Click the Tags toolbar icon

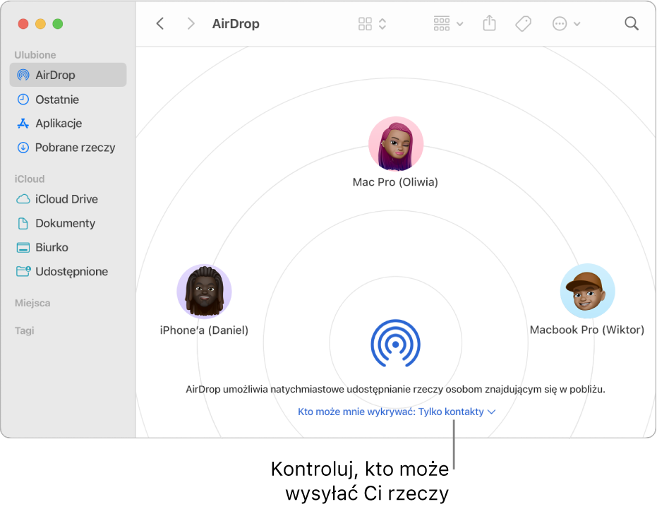523,23
